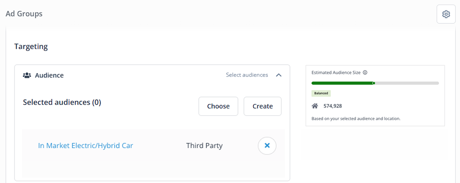Click the Audience people group icon
The image size is (460, 183).
[x=27, y=76]
